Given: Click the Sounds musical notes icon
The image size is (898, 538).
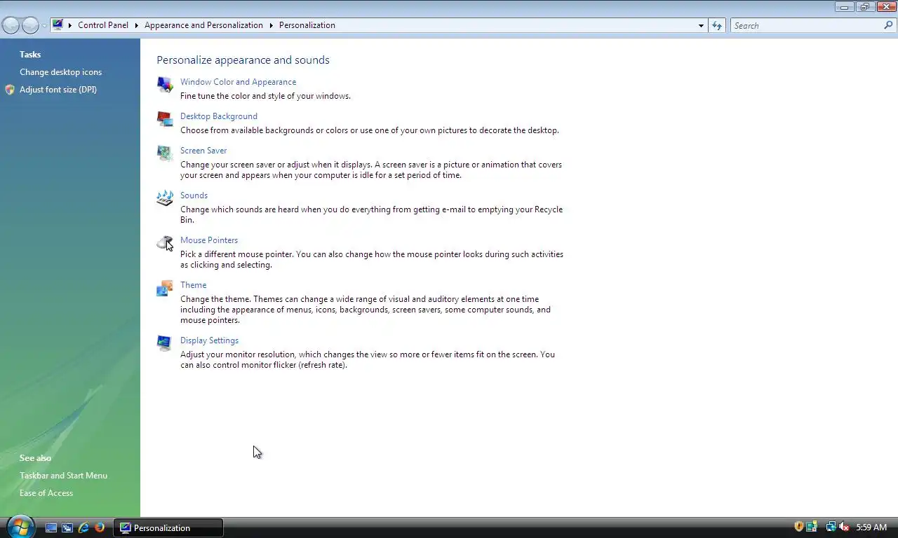Looking at the screenshot, I should pyautogui.click(x=165, y=198).
